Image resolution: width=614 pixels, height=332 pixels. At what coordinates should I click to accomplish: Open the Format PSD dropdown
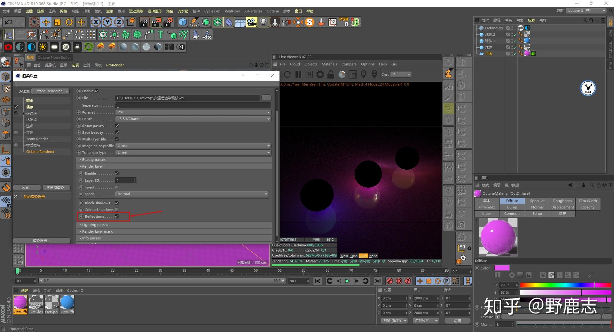(193, 112)
